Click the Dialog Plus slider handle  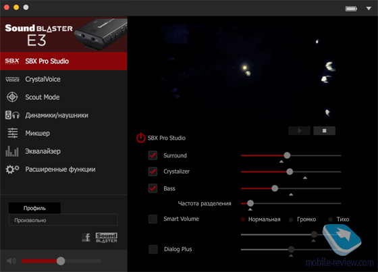291,249
